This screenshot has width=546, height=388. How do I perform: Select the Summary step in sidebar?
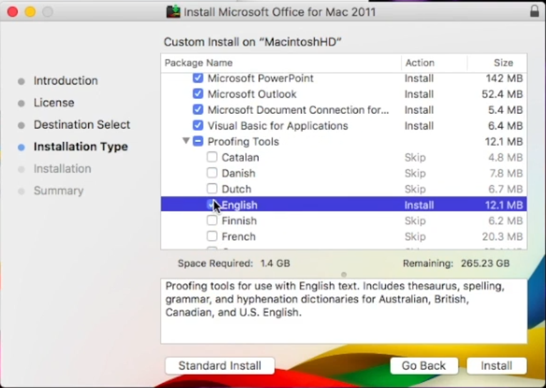click(59, 191)
